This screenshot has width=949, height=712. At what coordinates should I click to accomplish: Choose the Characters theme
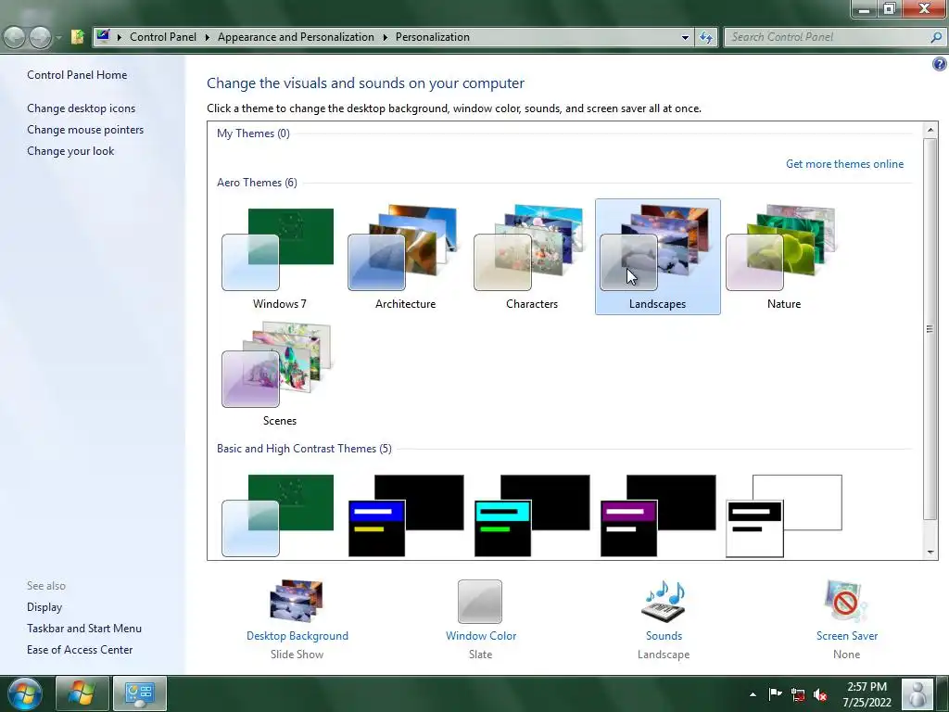coord(531,257)
